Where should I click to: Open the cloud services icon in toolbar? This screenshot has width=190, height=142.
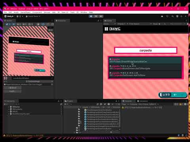(162, 16)
